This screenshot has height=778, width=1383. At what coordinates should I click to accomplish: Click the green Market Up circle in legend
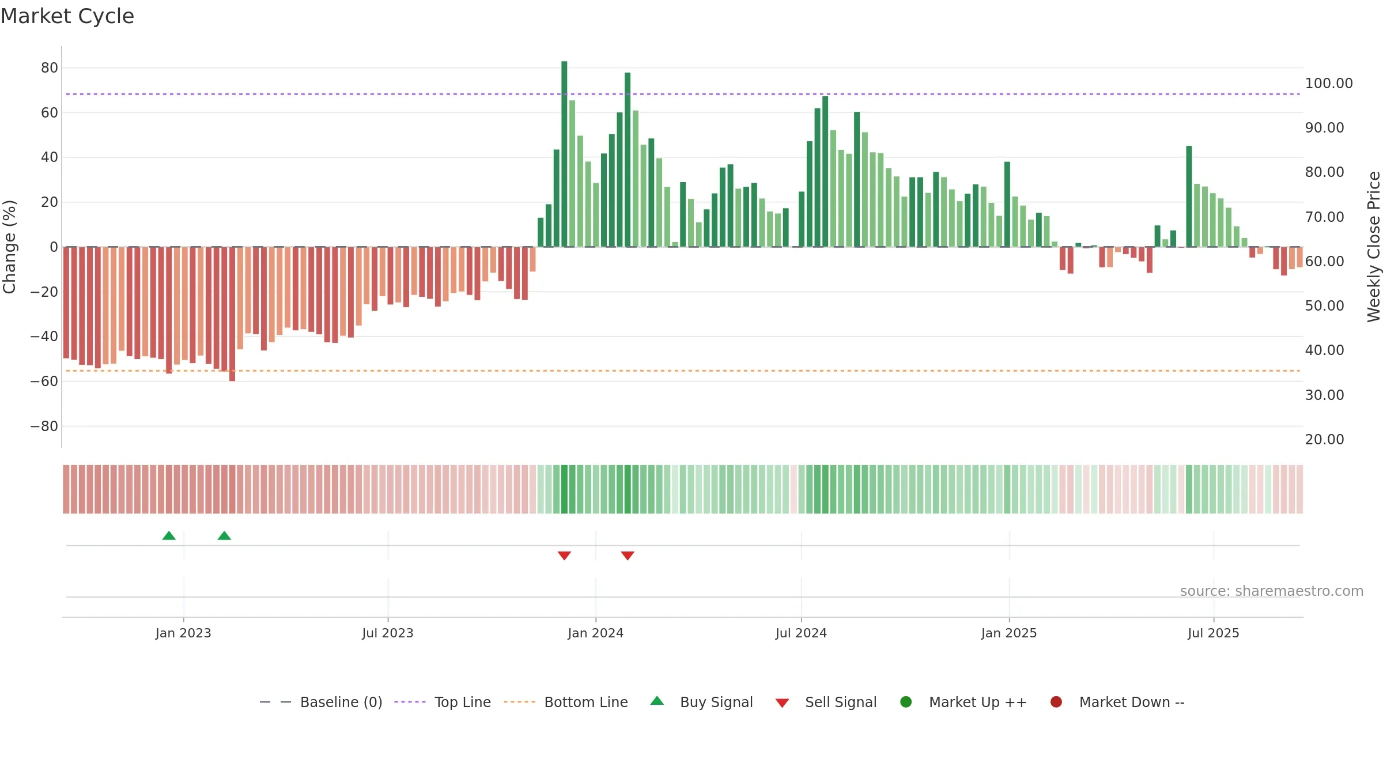click(x=906, y=702)
